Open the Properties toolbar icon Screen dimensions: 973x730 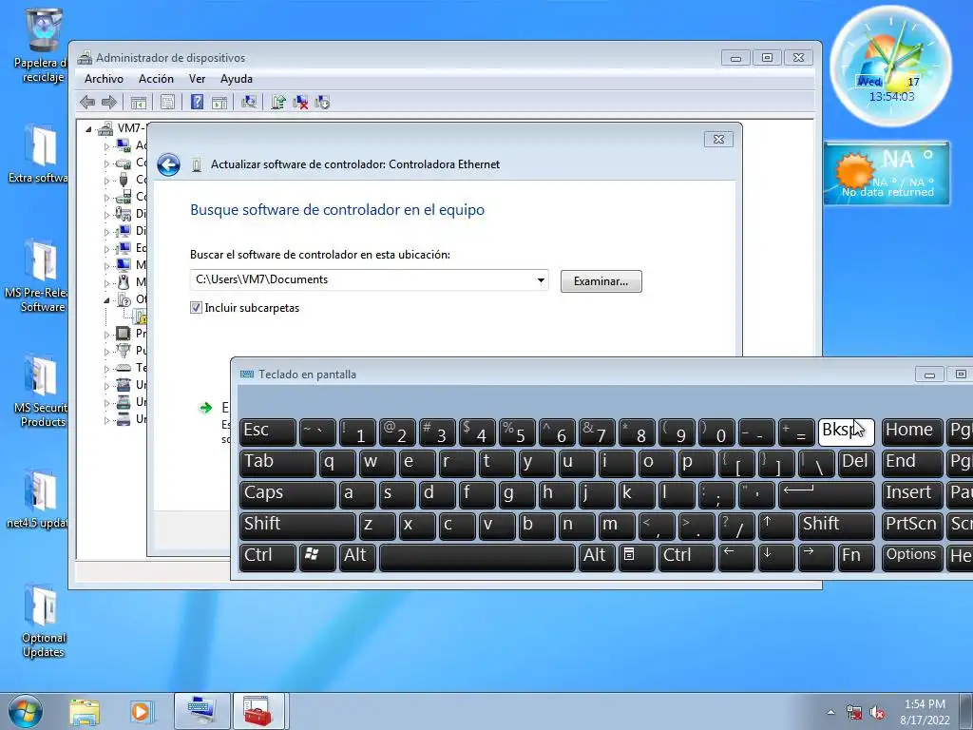[x=167, y=103]
